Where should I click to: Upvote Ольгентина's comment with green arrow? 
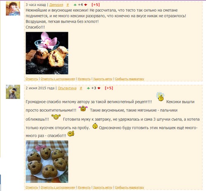click(x=88, y=88)
